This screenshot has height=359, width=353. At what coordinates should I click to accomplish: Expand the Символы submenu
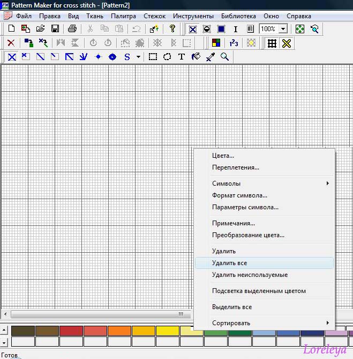[265, 184]
